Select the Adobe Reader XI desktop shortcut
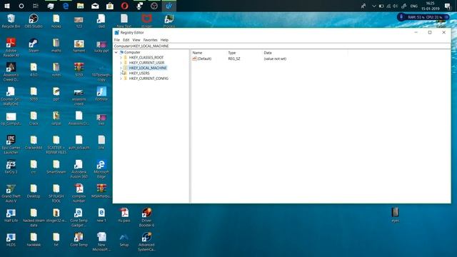 pyautogui.click(x=11, y=48)
